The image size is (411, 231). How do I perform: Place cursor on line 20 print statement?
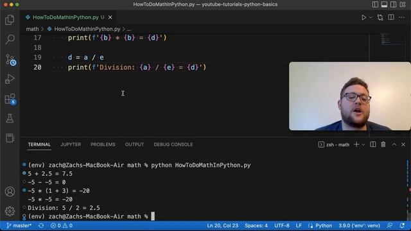(x=137, y=67)
